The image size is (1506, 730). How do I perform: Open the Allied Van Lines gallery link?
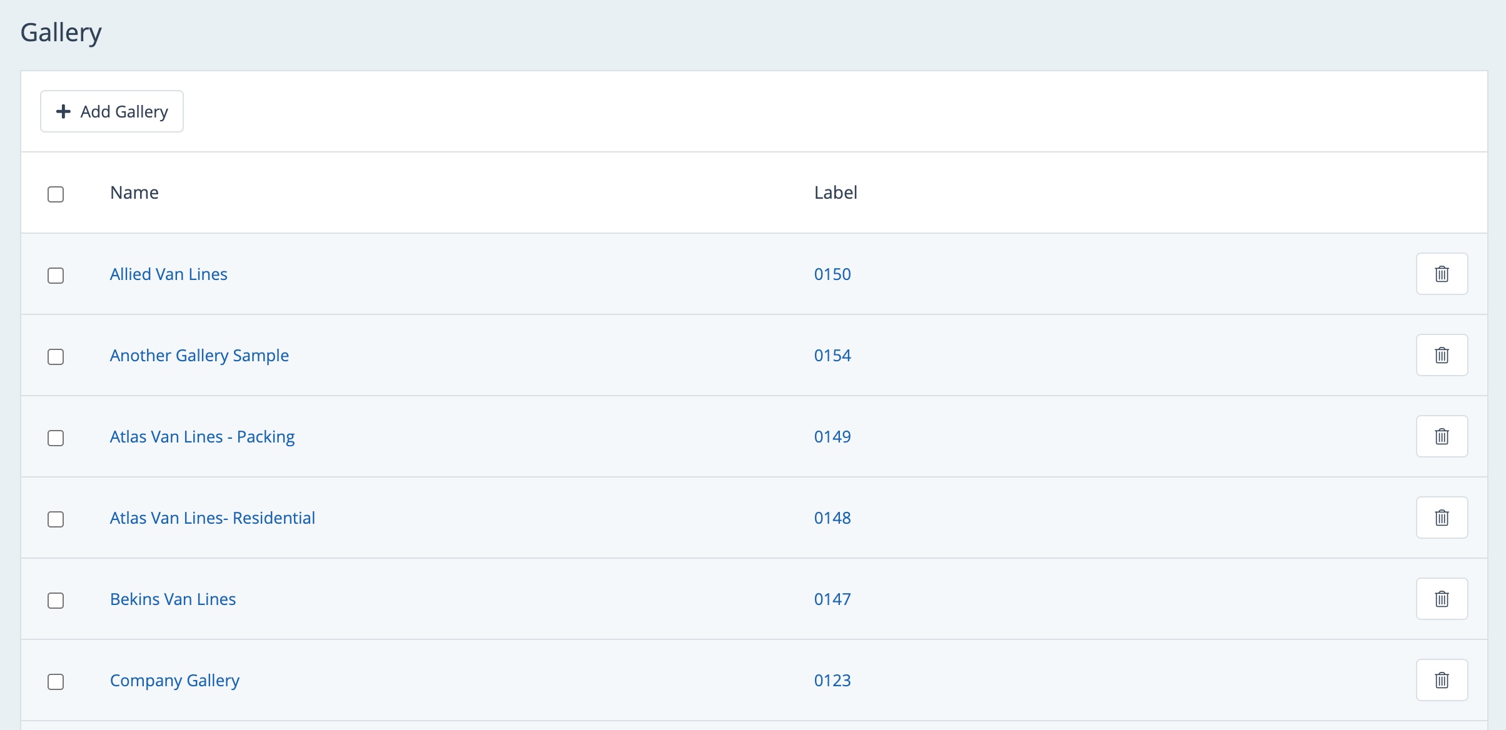point(169,274)
